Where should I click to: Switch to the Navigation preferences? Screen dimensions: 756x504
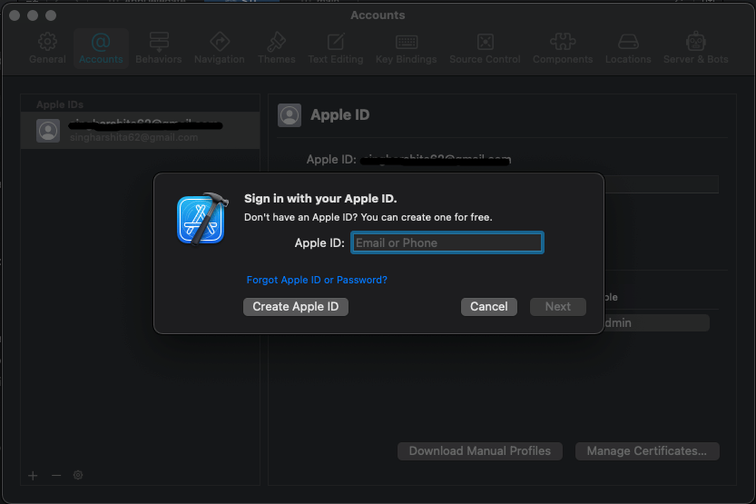220,48
